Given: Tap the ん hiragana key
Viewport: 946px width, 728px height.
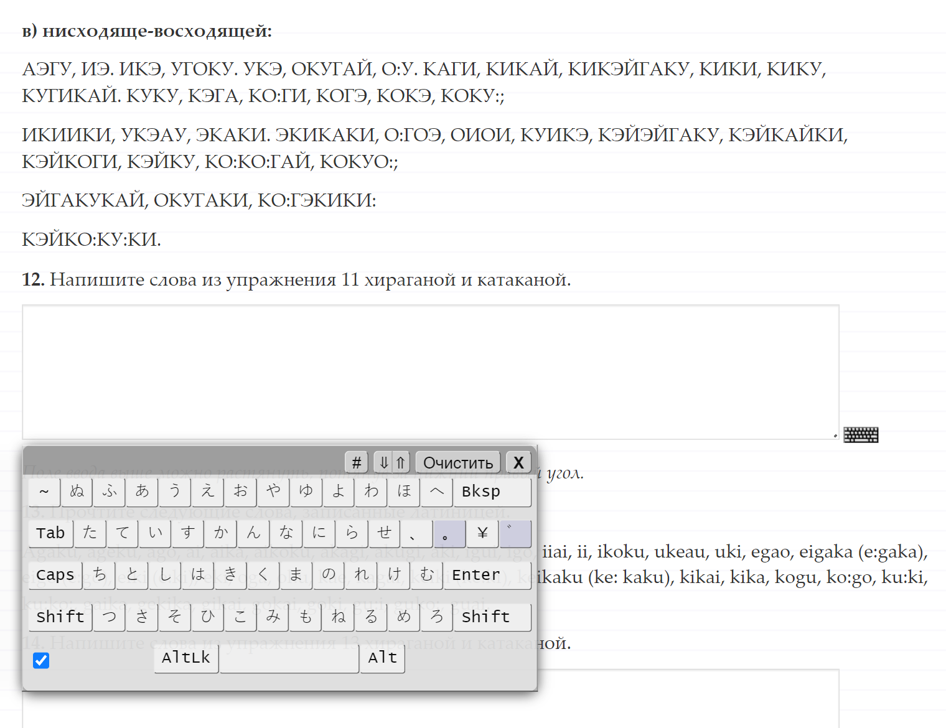Looking at the screenshot, I should (253, 533).
